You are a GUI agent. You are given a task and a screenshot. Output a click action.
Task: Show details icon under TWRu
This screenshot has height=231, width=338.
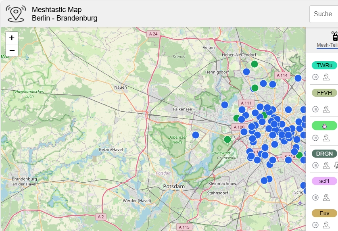pyautogui.click(x=316, y=77)
